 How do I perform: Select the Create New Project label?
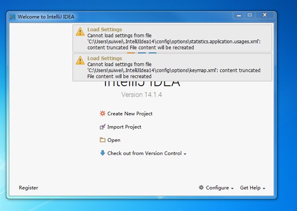tap(130, 113)
